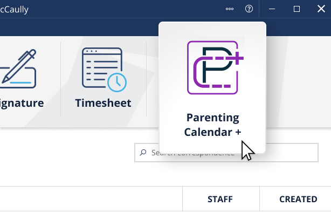Screen dimensions: 331x220
Task: Open the three-dot more options menu
Action: [230, 9]
